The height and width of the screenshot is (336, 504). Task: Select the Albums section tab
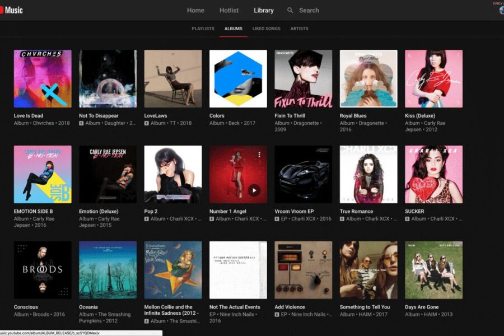[x=234, y=29]
